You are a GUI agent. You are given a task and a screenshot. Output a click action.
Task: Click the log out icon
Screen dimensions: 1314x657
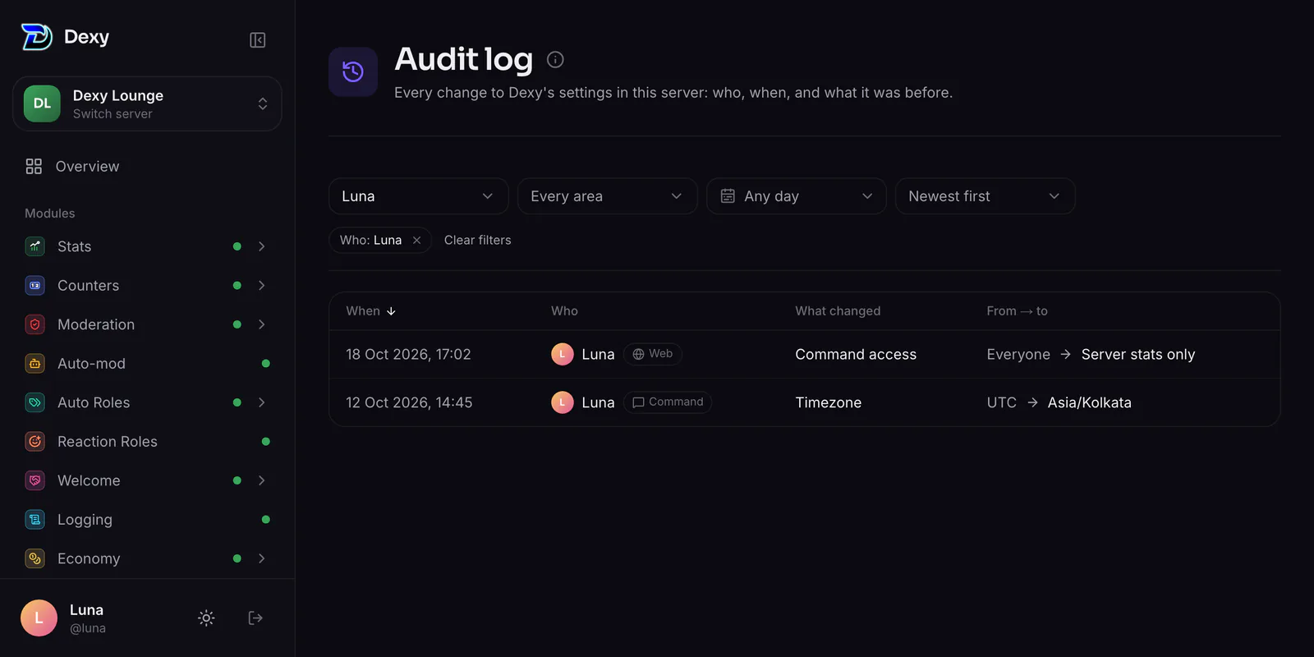point(255,618)
